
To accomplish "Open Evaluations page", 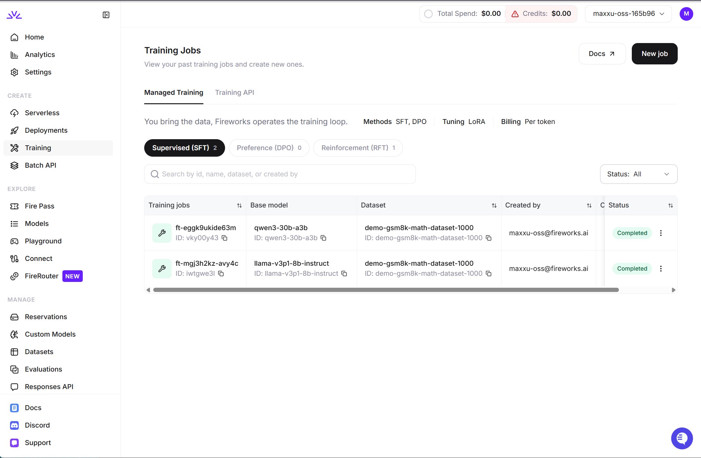I will click(x=58, y=369).
